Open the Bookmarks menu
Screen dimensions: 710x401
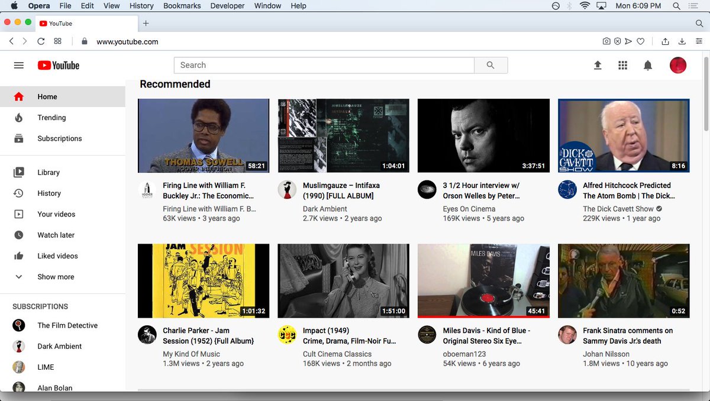tap(183, 6)
